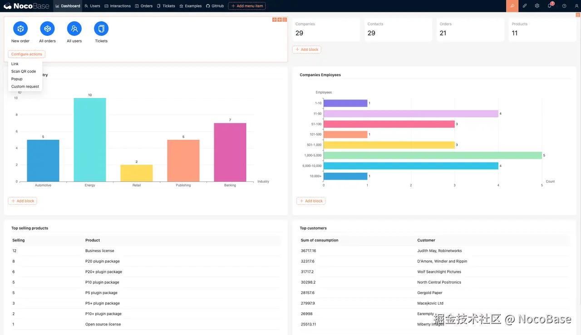Screen dimensions: 581x335
Task: Open the Interactions menu item
Action: point(118,6)
